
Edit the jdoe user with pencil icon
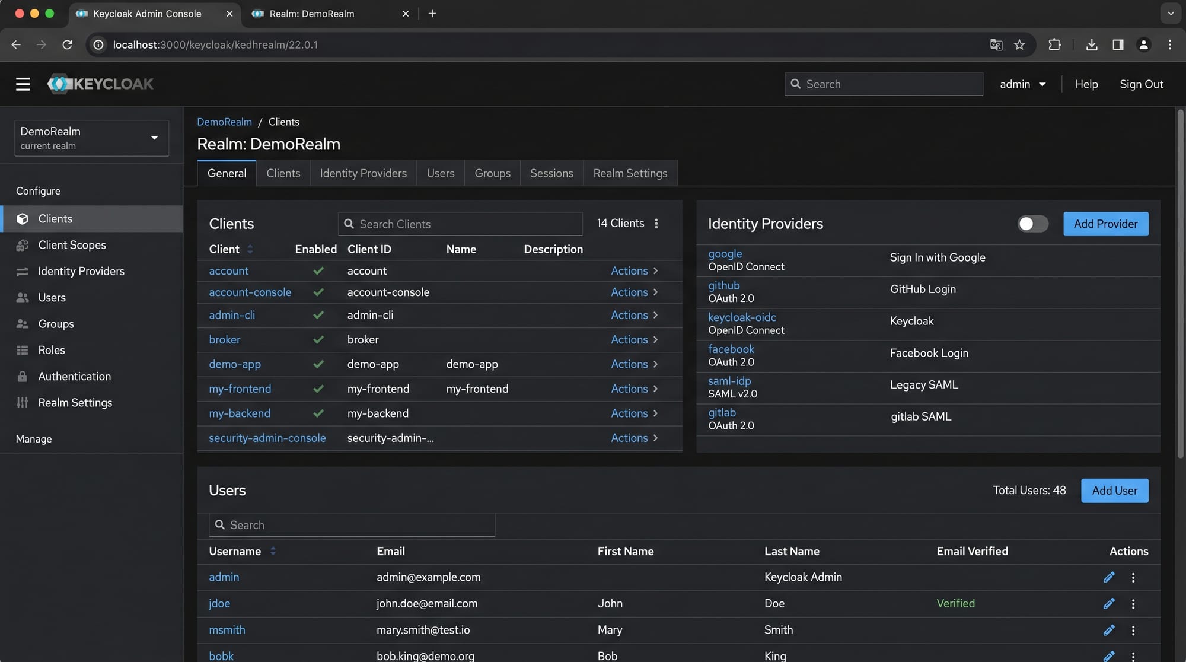pos(1109,604)
